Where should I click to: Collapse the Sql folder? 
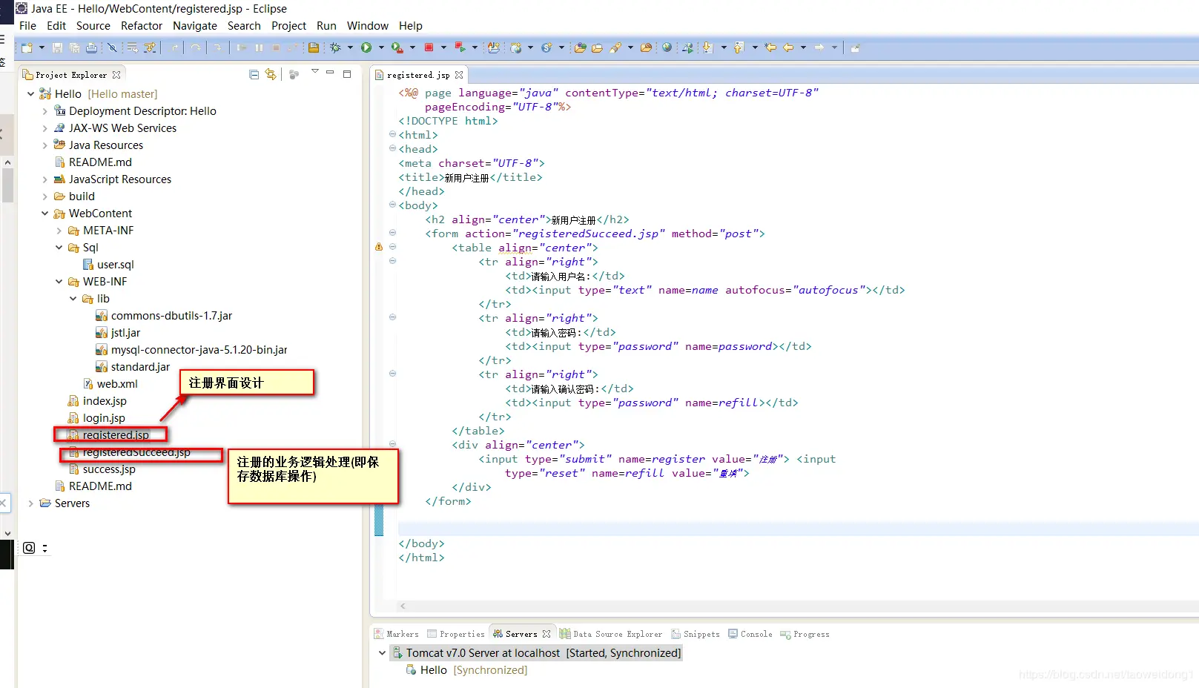pyautogui.click(x=59, y=248)
